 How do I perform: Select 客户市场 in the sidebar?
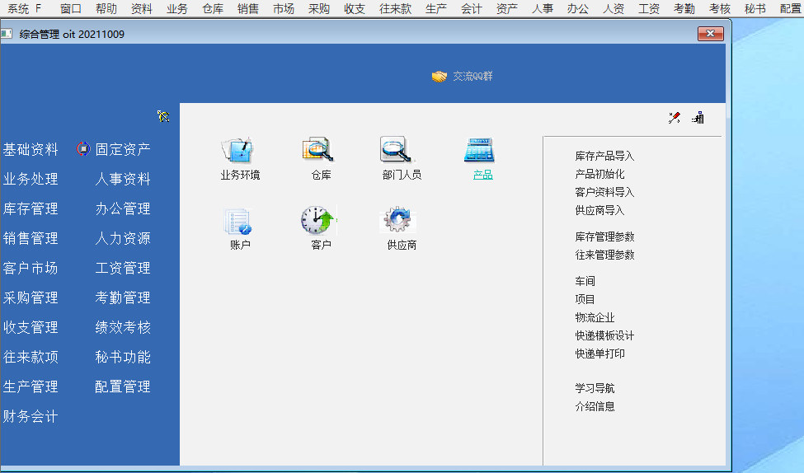31,268
